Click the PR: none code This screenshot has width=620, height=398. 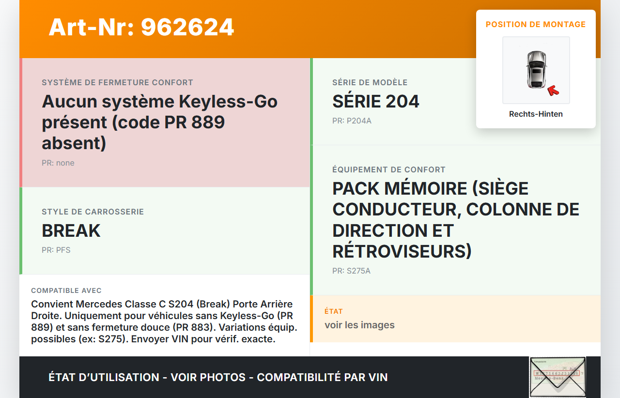pyautogui.click(x=58, y=163)
